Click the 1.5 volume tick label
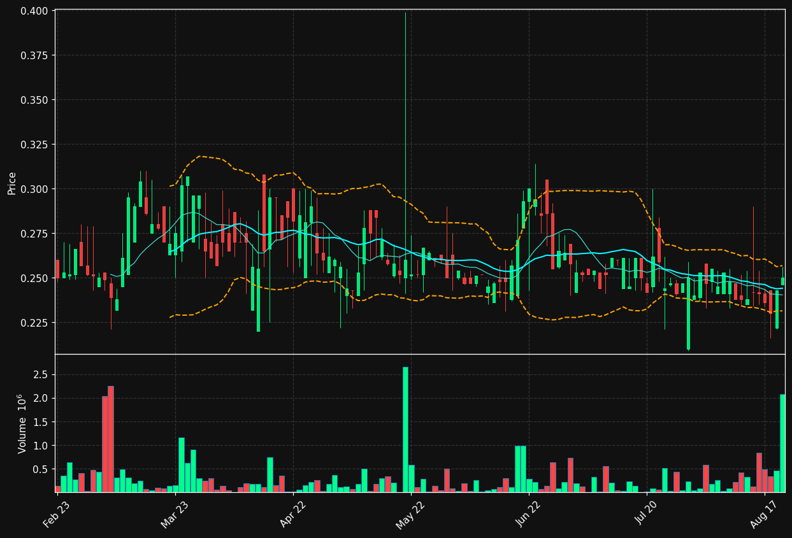 [41, 421]
